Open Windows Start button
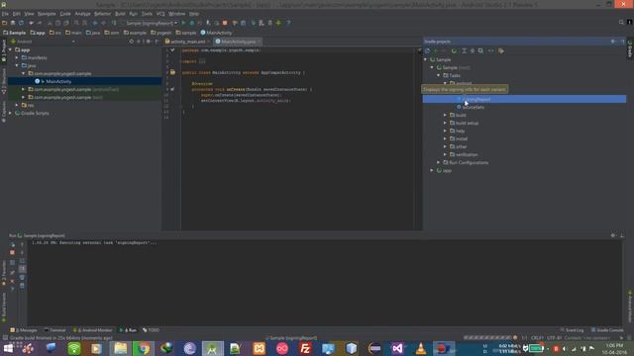The height and width of the screenshot is (356, 634). tap(8, 348)
